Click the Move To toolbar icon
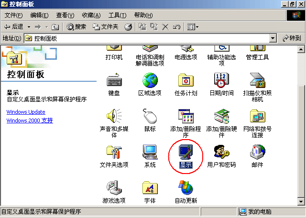The width and height of the screenshot is (306, 218). [x=142, y=27]
